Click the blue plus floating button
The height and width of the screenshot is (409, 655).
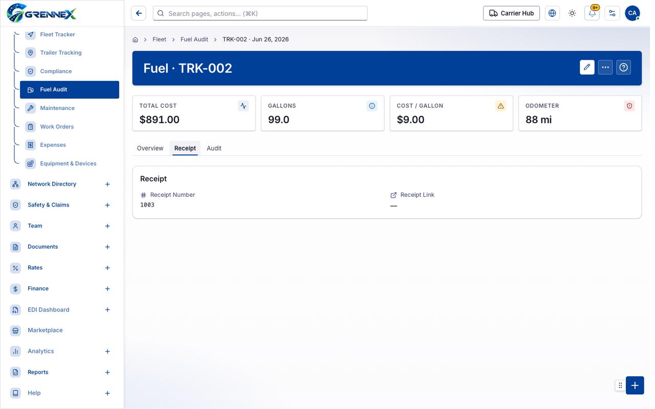[635, 385]
